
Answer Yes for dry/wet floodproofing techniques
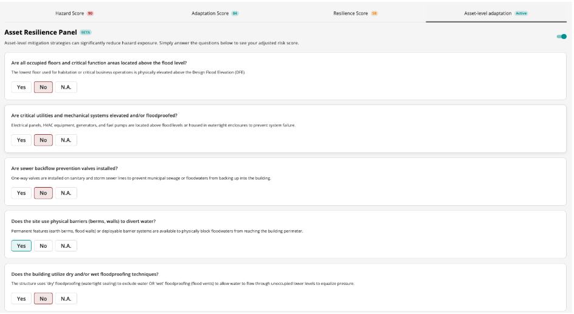click(21, 299)
